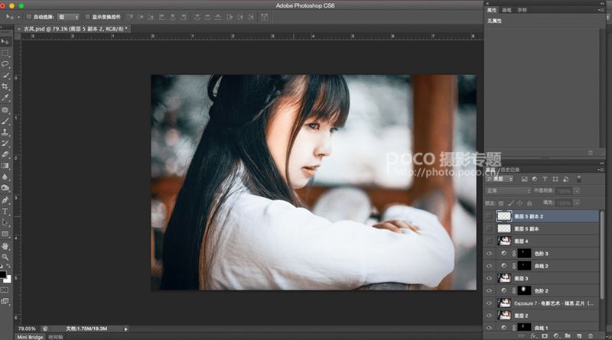
Task: Select the Rectangular Marquee tool
Action: tap(5, 53)
